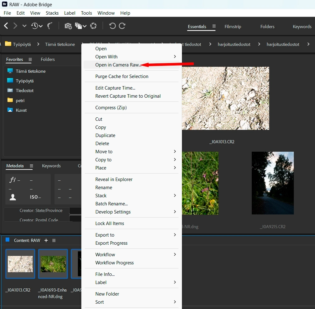Switch to the Keywords panel tab
The height and width of the screenshot is (309, 315).
pyautogui.click(x=51, y=166)
